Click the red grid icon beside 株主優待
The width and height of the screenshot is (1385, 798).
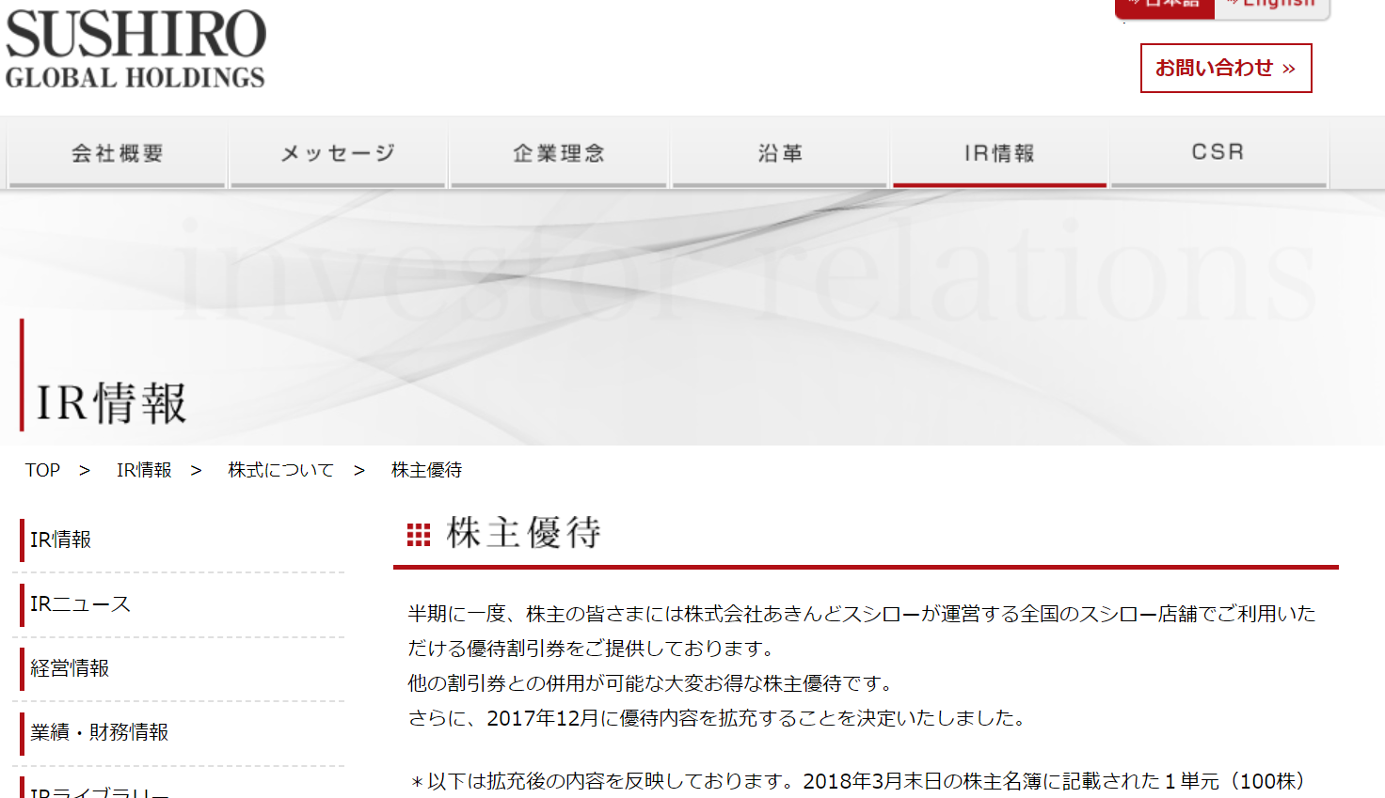coord(419,535)
